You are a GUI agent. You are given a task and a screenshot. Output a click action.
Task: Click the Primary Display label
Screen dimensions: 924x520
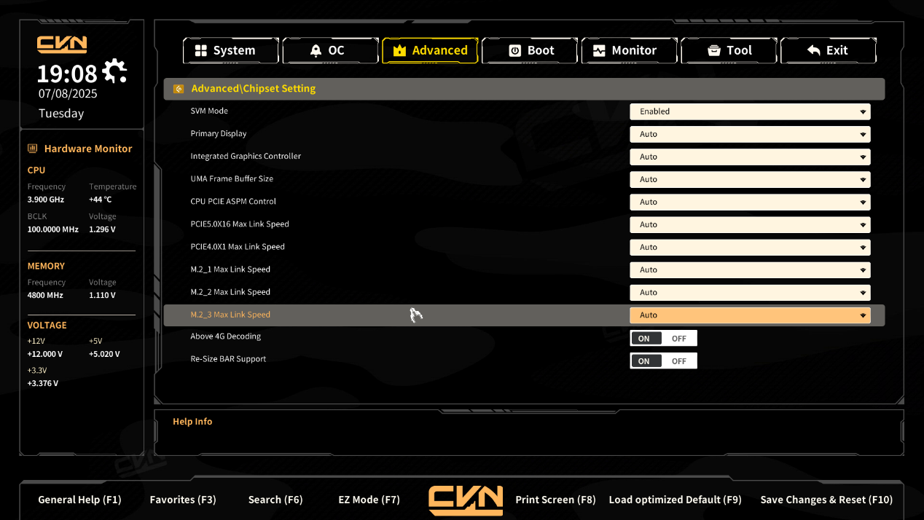(219, 133)
